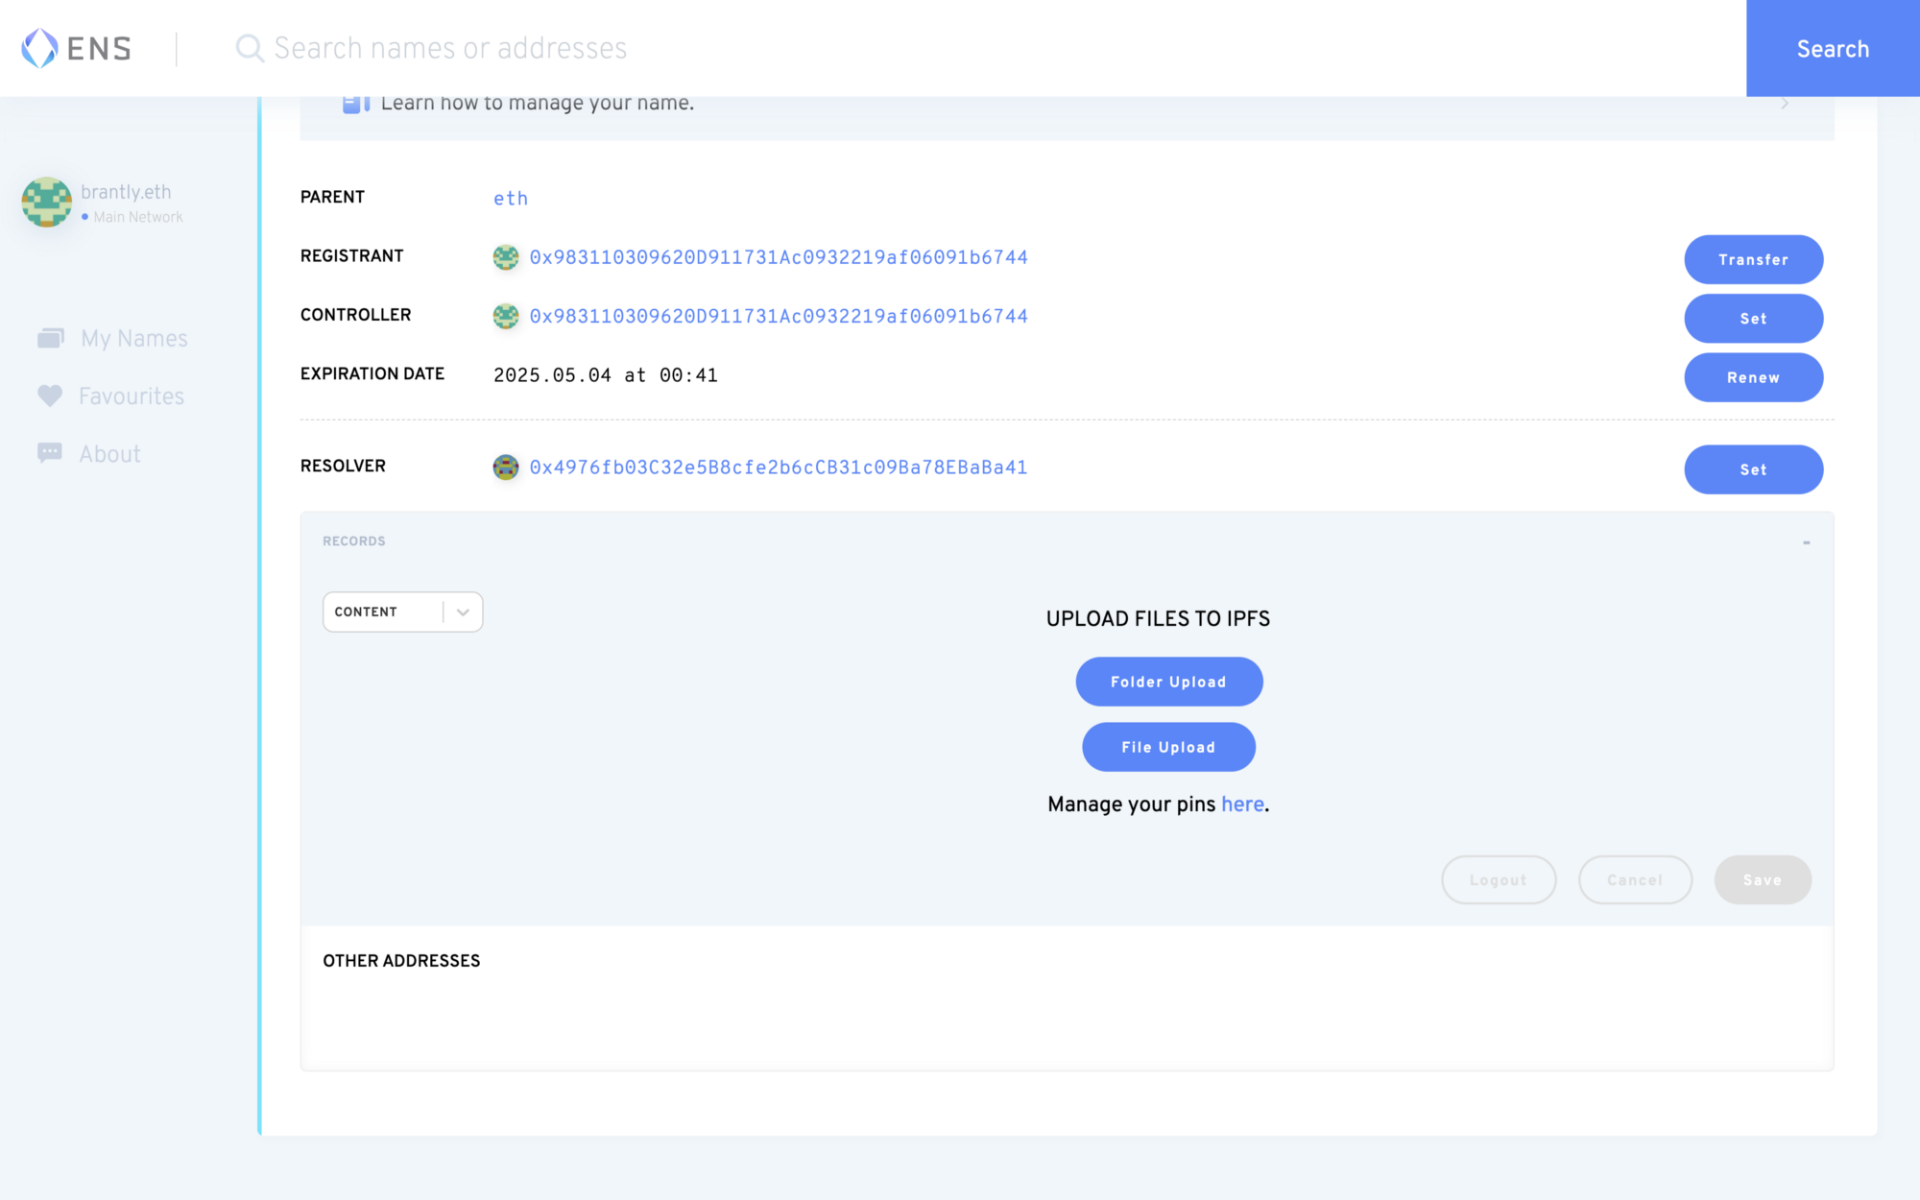Expand the OTHER ADDRESSES section
The width and height of the screenshot is (1920, 1200).
tap(401, 961)
